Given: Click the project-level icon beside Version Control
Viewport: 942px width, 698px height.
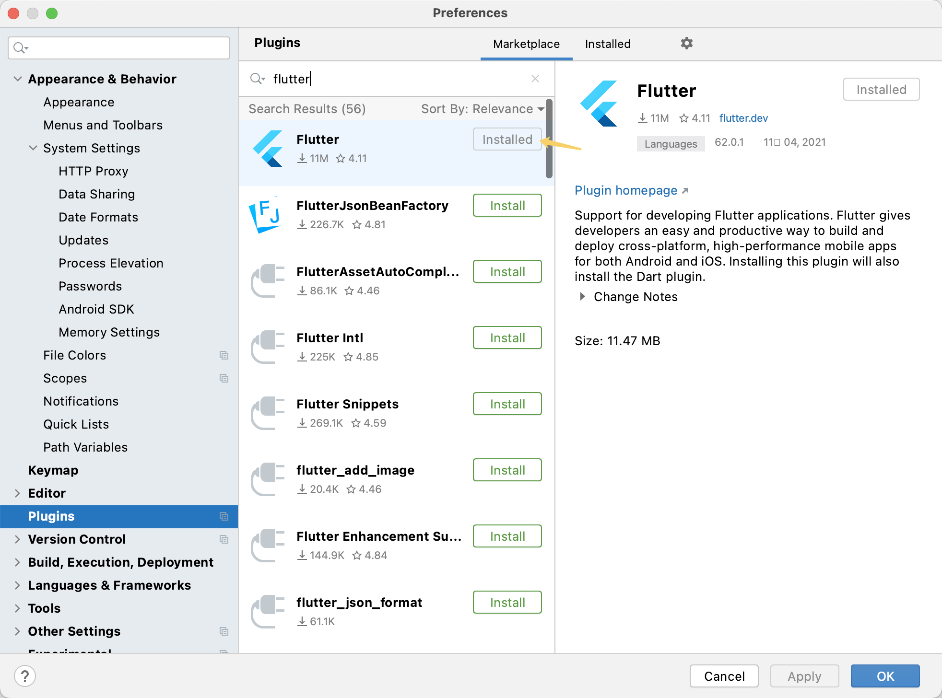Looking at the screenshot, I should click(x=224, y=539).
